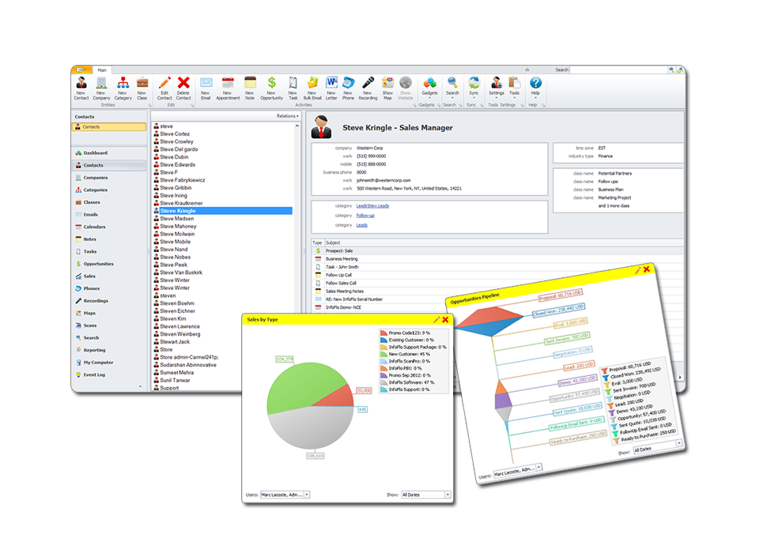Select Steve Madsen in the contact list
The height and width of the screenshot is (553, 759).
tap(176, 219)
